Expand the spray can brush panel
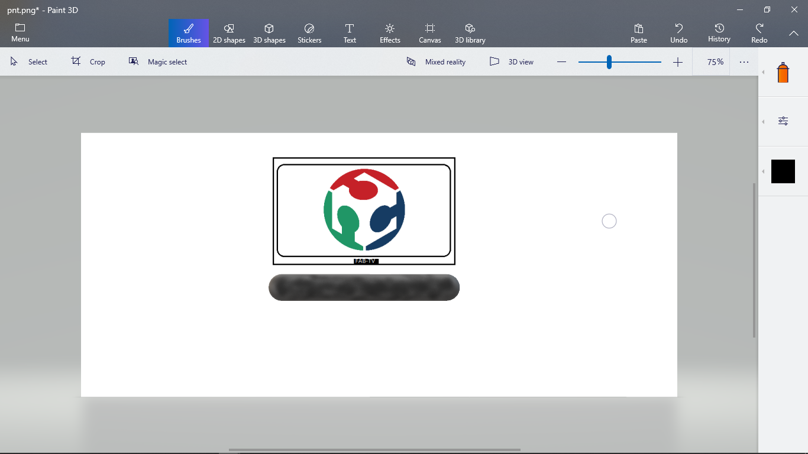 [x=783, y=73]
